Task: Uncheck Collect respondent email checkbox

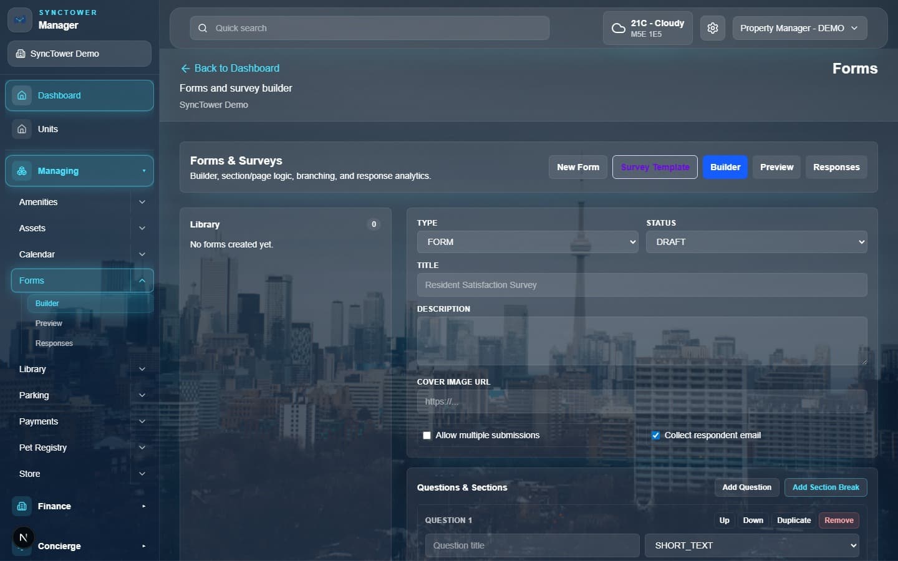Action: pos(655,436)
